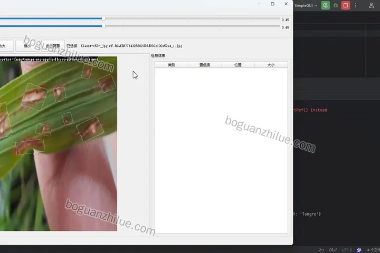Maximize the detection GUI window
The width and height of the screenshot is (380, 253).
tap(273, 4)
